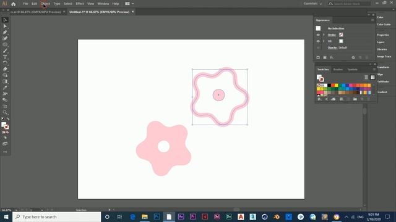Open the Edit Toolbar three-dots button
Screen dimensions: 396x222
[5, 152]
